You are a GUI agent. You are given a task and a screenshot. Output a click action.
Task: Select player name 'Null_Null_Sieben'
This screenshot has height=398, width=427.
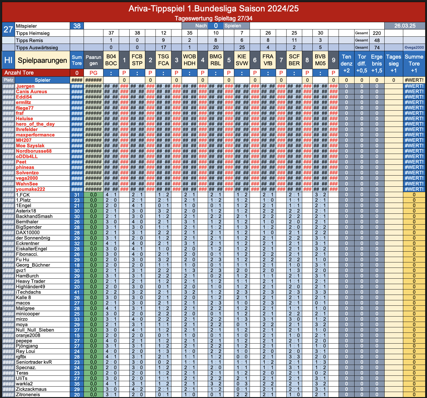pyautogui.click(x=35, y=330)
